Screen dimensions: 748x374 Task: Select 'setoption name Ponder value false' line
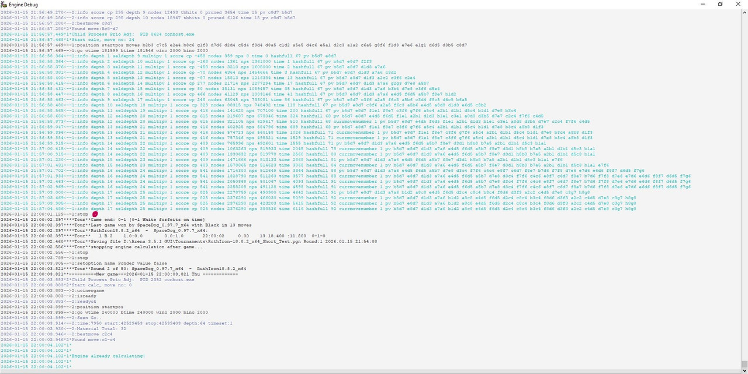84,263
